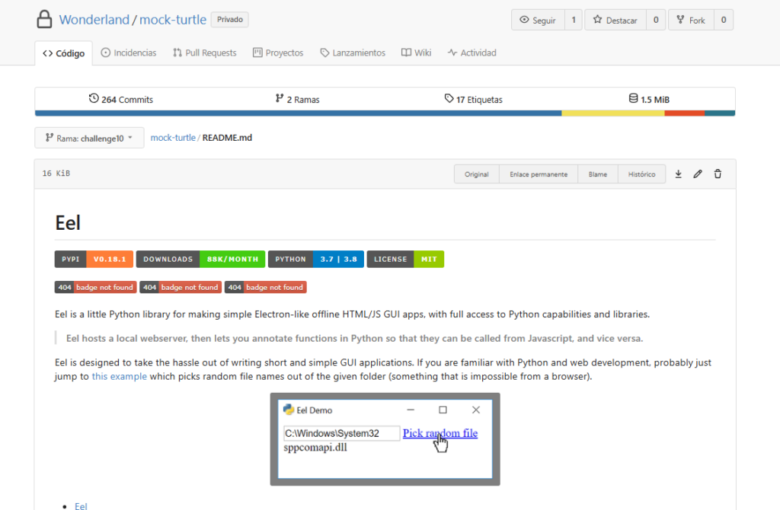Screen dimensions: 780x510
Task: Follow the 'this example' link
Action: coord(120,376)
